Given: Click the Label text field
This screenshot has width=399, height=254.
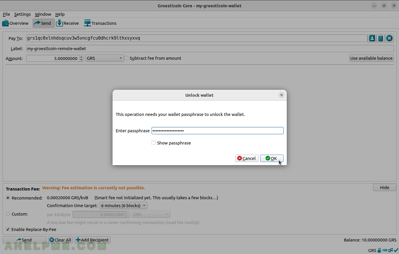Looking at the screenshot, I should click(210, 49).
